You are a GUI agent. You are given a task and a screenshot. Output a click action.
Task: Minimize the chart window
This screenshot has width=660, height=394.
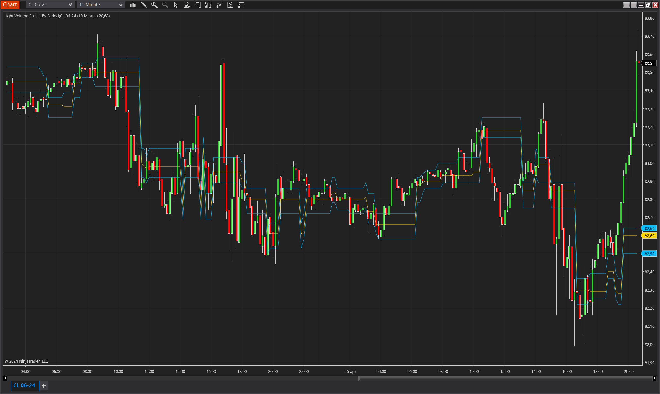[641, 5]
